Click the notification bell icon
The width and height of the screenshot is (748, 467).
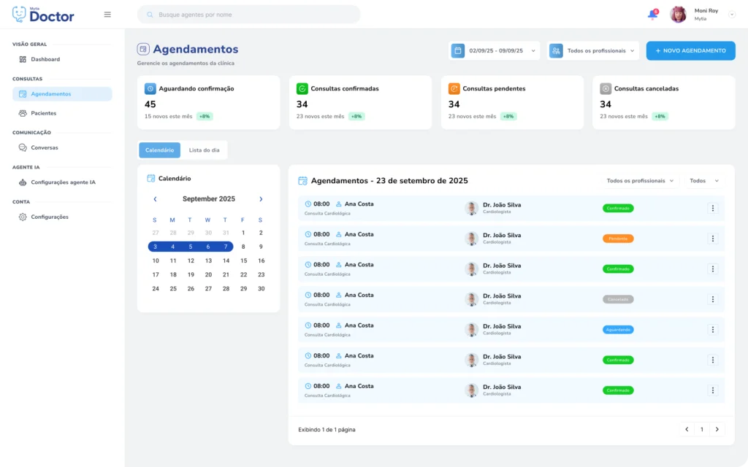(x=652, y=15)
